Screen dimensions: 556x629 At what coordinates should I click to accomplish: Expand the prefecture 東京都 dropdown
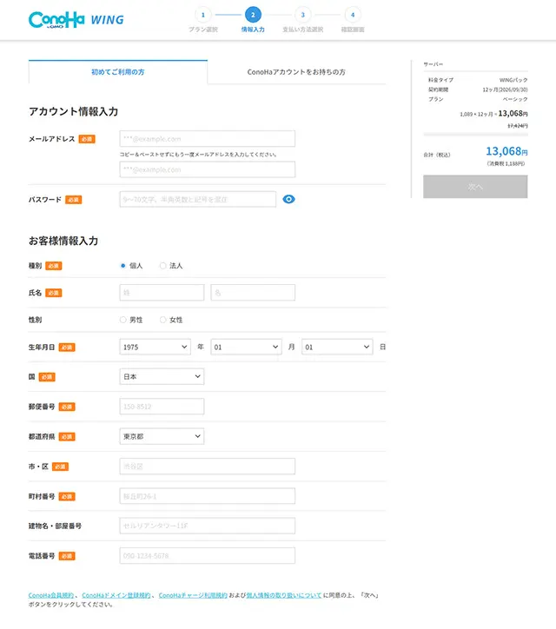click(x=162, y=436)
